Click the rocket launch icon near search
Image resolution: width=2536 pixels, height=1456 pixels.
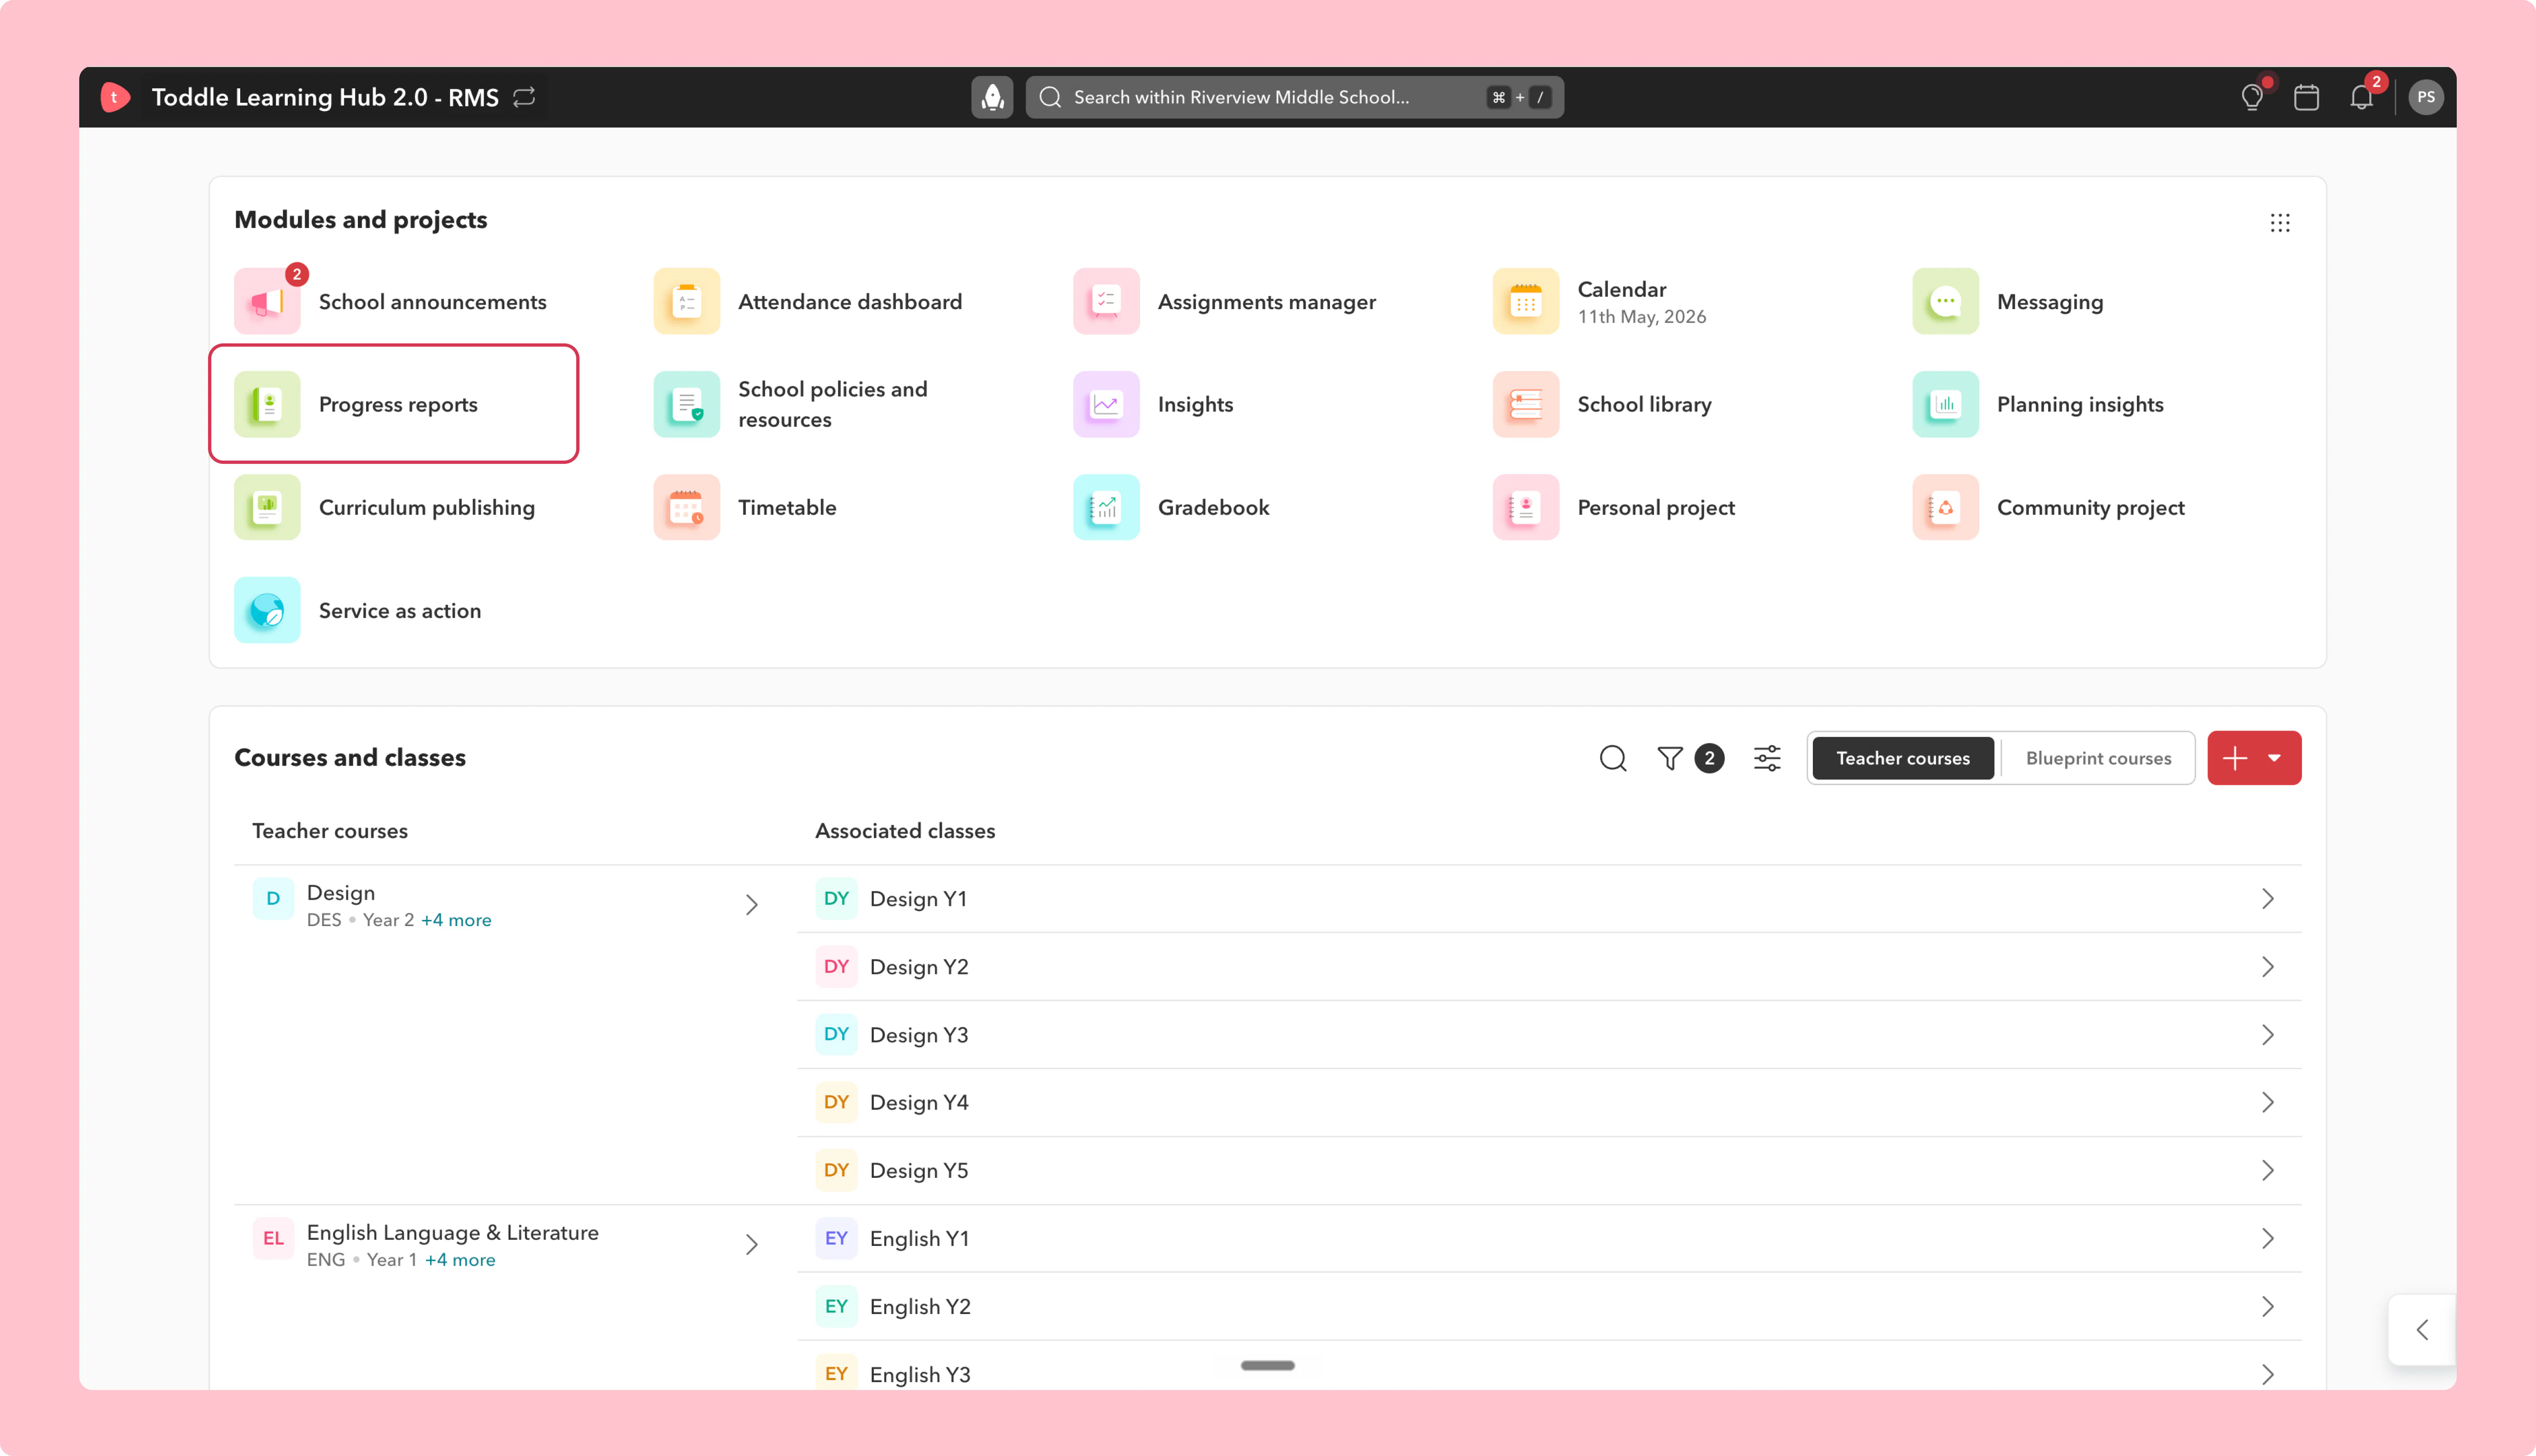pos(992,97)
